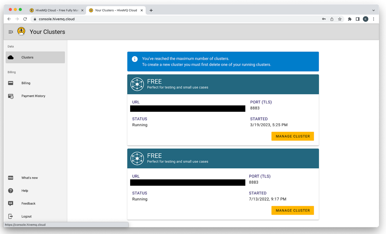Click the info icon in the blue banner
Viewport: 386px width, 234px height.
click(x=135, y=59)
